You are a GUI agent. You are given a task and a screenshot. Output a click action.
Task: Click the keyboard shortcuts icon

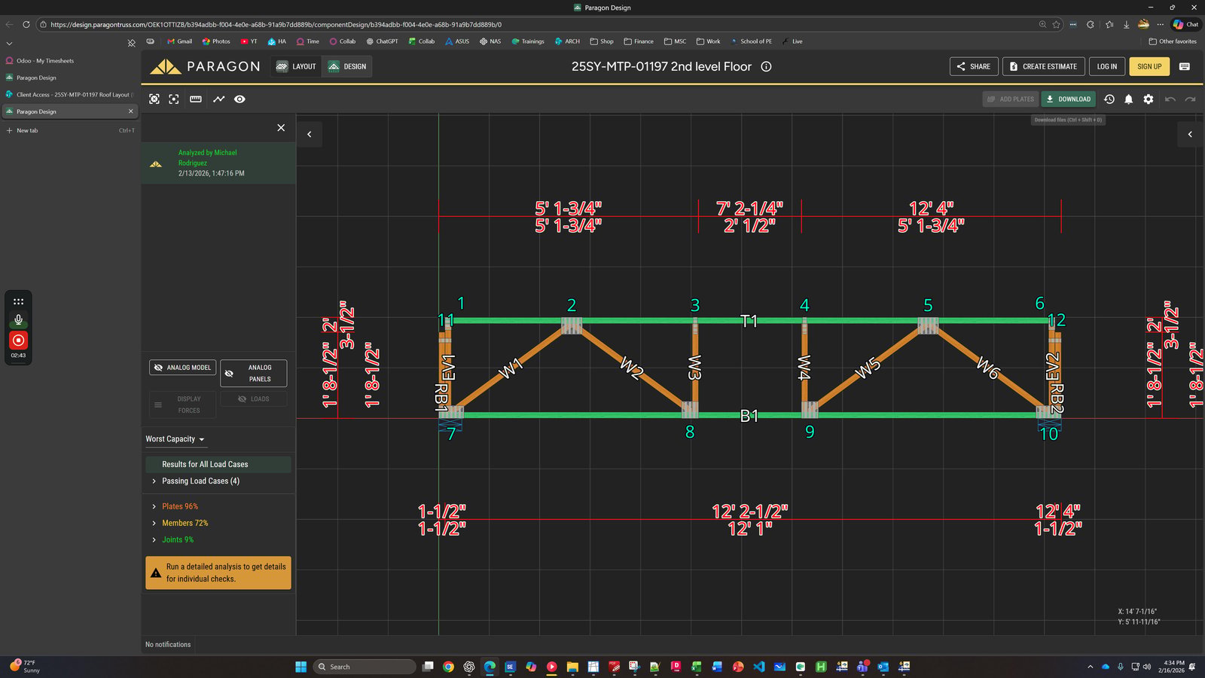click(1185, 66)
